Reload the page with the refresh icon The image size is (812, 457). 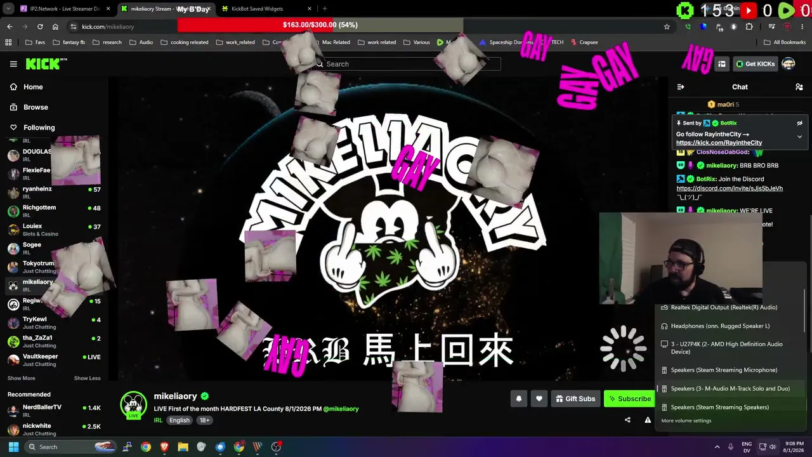pos(40,27)
